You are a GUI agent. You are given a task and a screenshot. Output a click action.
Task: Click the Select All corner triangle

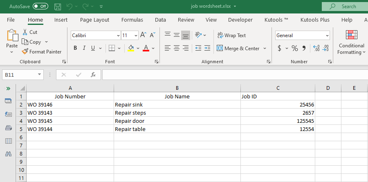click(22, 88)
